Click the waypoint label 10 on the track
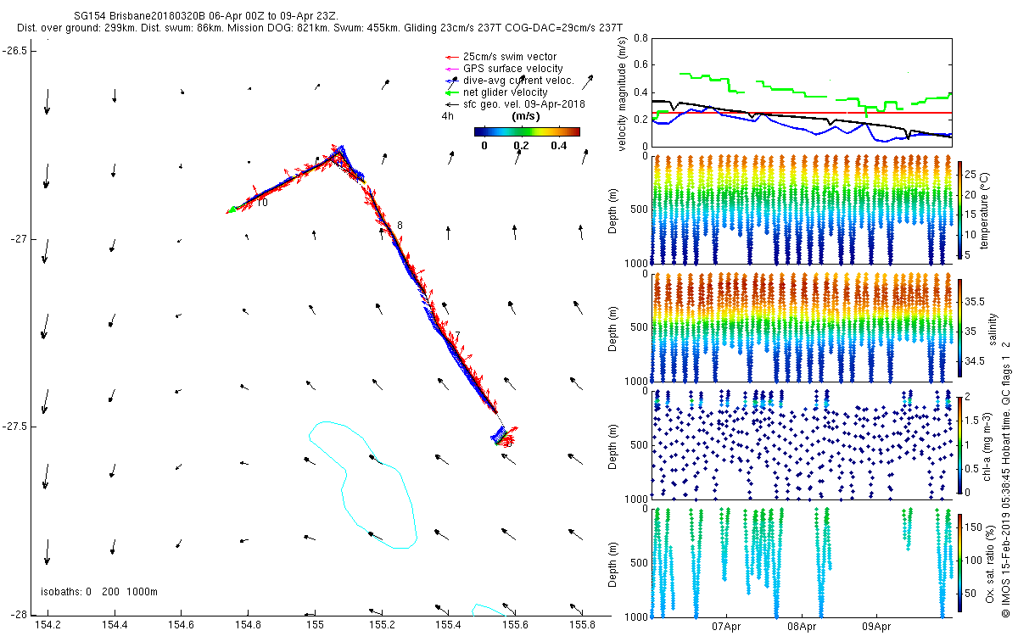This screenshot has height=636, width=1018. 262,203
